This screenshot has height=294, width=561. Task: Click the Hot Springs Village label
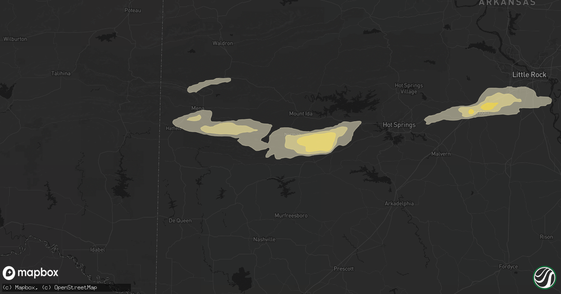[409, 88]
